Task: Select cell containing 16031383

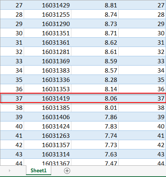Action: coord(47,71)
